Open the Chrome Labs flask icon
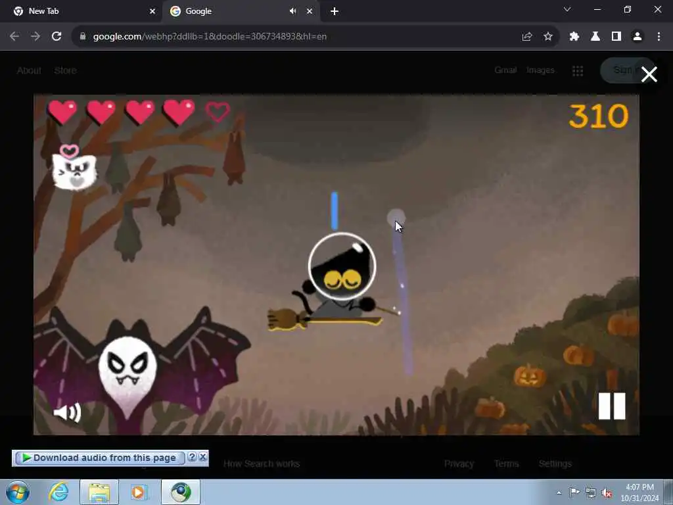Viewport: 673px width, 505px height. tap(595, 37)
